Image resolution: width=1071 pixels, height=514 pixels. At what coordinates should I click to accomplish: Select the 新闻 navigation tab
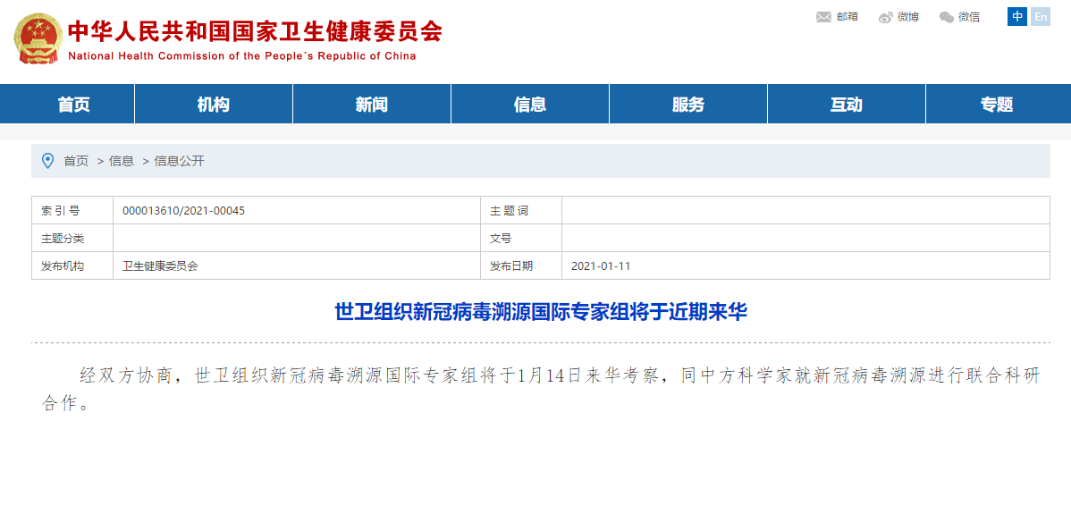372,105
